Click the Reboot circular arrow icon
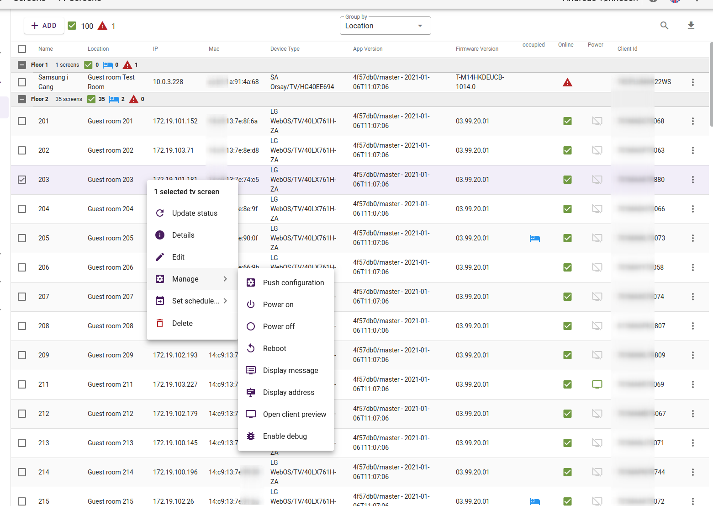This screenshot has width=713, height=506. pyautogui.click(x=251, y=348)
